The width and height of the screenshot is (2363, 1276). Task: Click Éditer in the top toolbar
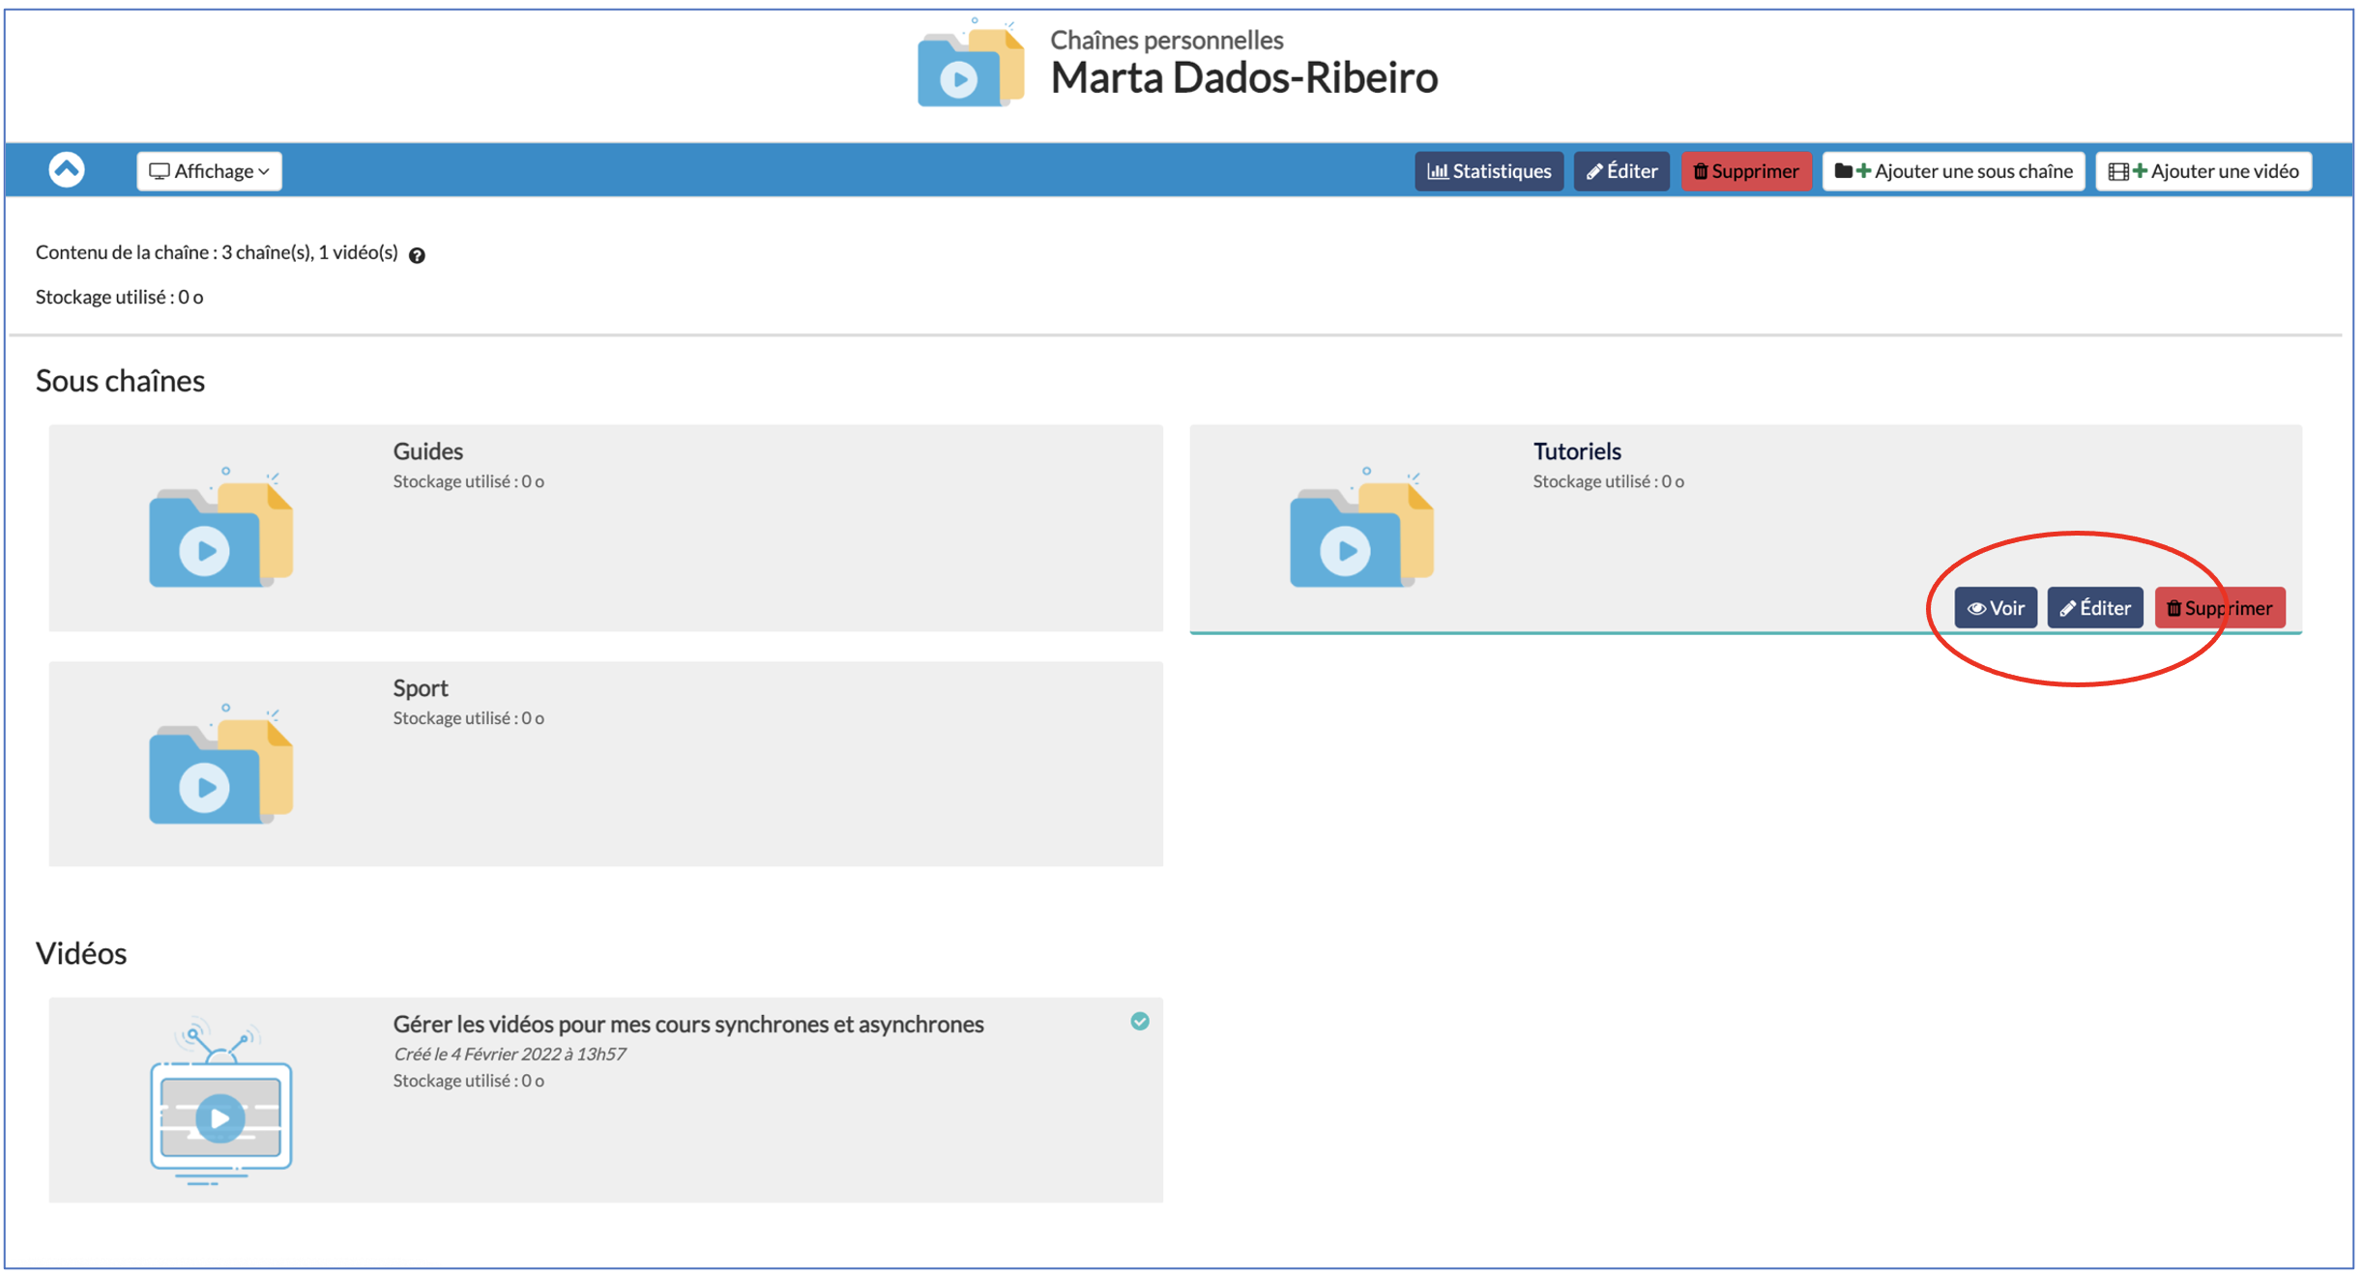[1620, 171]
